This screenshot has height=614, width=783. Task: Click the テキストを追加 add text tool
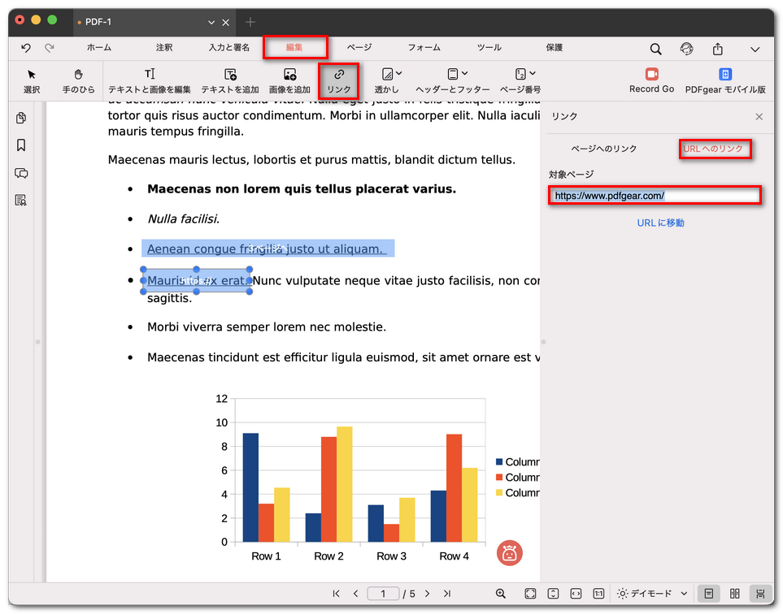tap(230, 80)
